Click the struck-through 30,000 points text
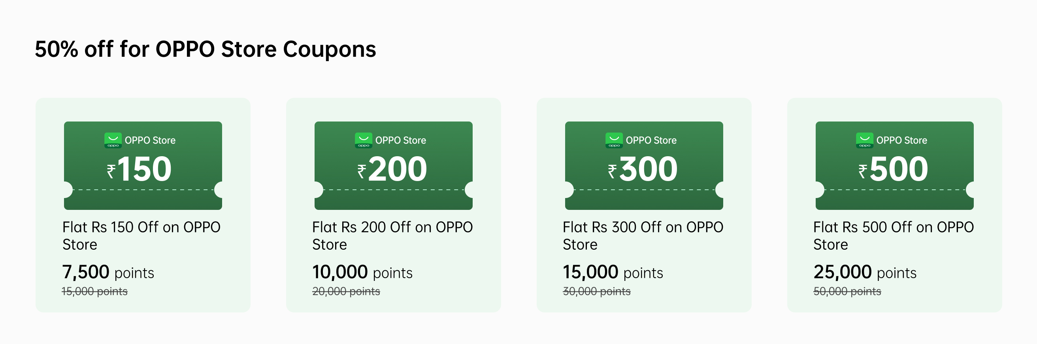The width and height of the screenshot is (1037, 344). pos(597,292)
